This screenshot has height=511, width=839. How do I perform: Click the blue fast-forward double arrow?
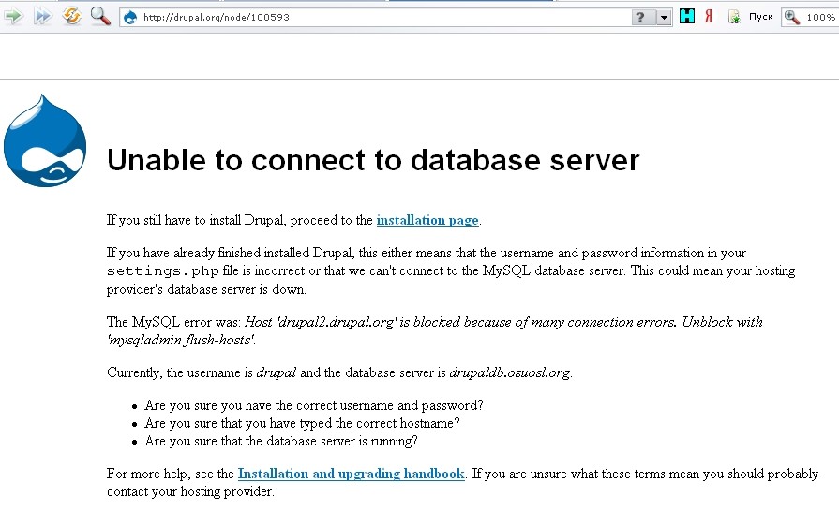[42, 16]
